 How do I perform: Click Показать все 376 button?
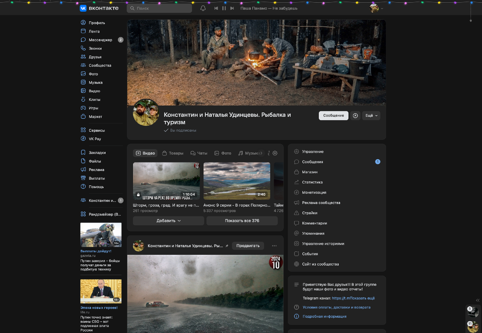click(242, 221)
